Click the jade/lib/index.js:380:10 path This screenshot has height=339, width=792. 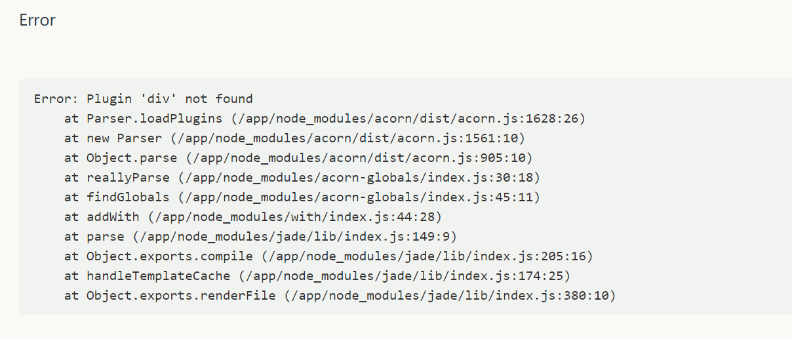point(450,296)
